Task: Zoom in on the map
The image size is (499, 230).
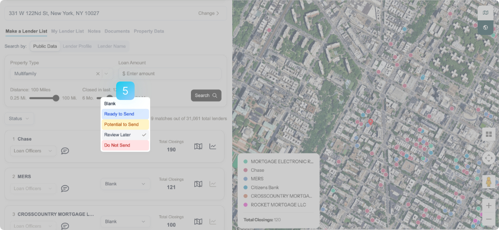Action: click(489, 206)
